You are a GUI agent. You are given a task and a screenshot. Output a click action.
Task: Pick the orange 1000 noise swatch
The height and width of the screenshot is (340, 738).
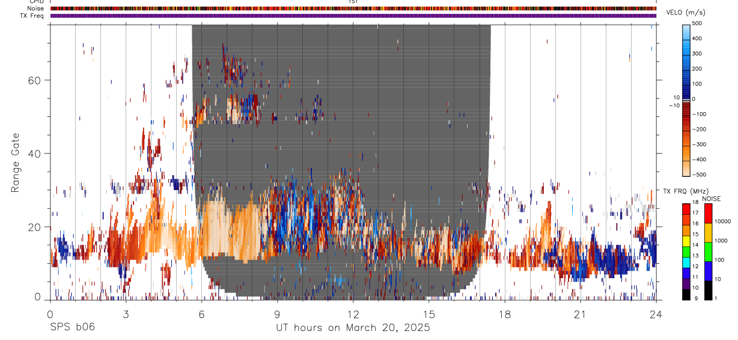click(708, 233)
